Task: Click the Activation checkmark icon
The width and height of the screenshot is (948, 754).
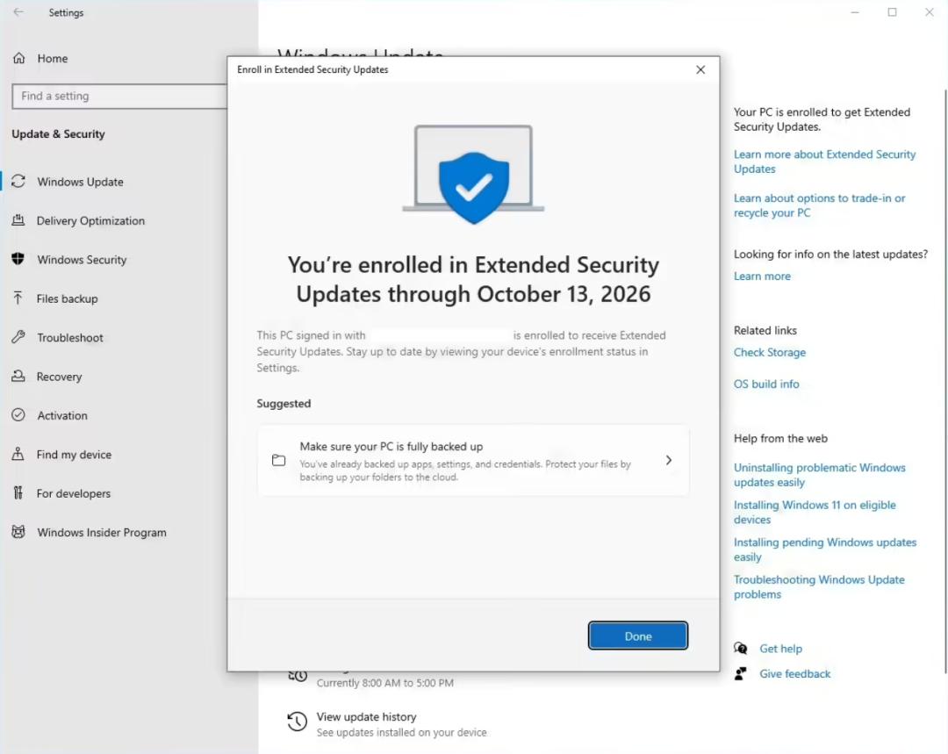Action: pyautogui.click(x=18, y=415)
